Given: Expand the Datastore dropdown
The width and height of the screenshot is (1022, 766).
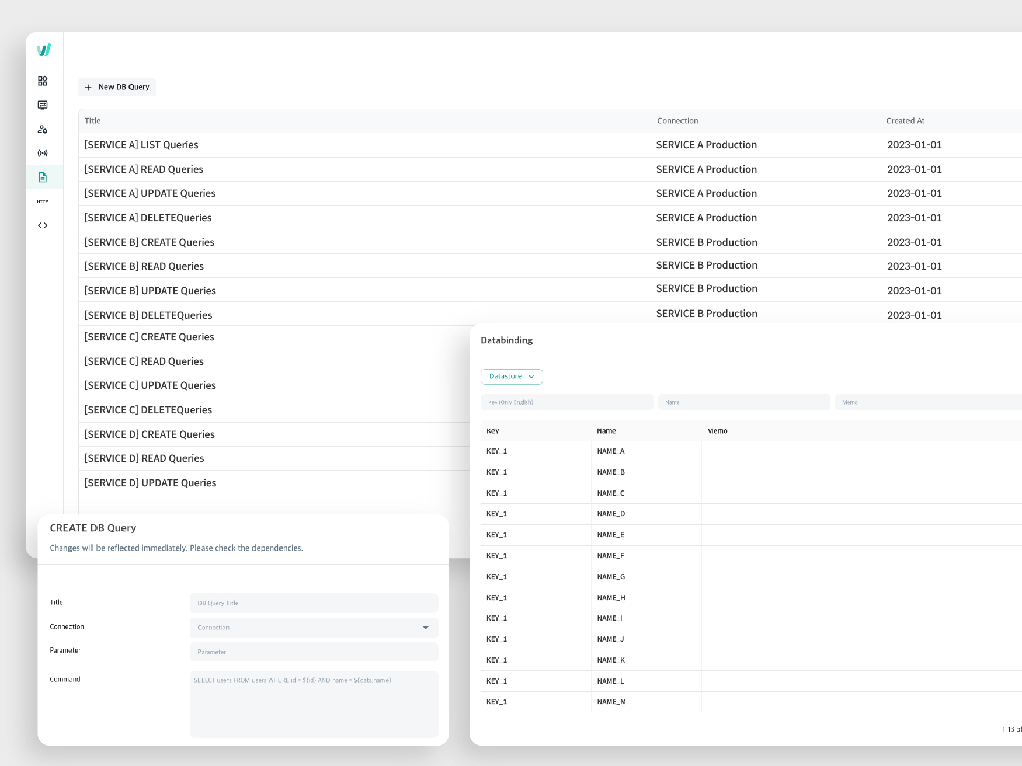Looking at the screenshot, I should click(512, 377).
